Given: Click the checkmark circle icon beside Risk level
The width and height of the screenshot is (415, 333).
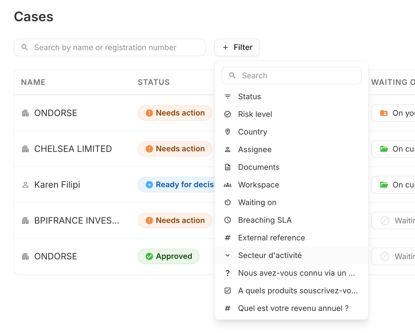Looking at the screenshot, I should click(x=228, y=114).
